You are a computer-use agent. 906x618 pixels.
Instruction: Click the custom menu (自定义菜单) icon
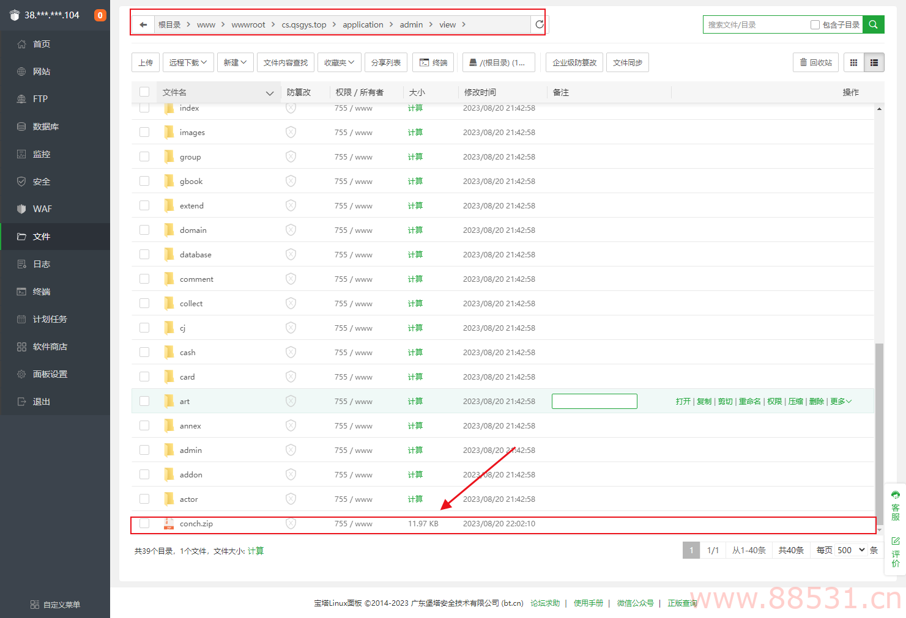35,605
